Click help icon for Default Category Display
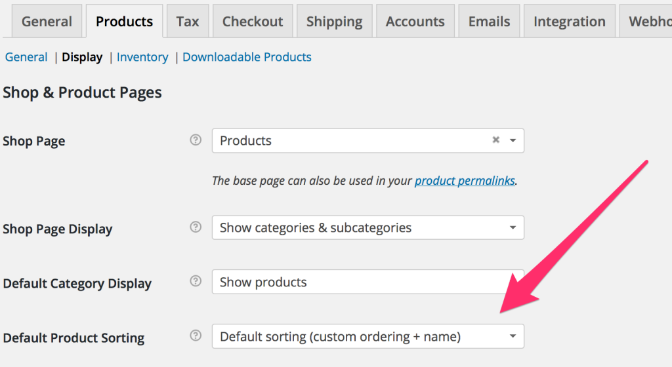This screenshot has height=367, width=672. [x=196, y=281]
